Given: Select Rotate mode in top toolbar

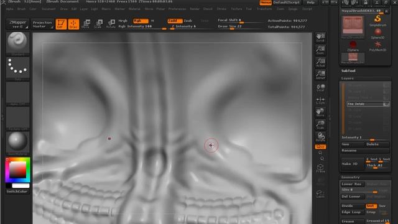Looking at the screenshot, I should [111, 24].
